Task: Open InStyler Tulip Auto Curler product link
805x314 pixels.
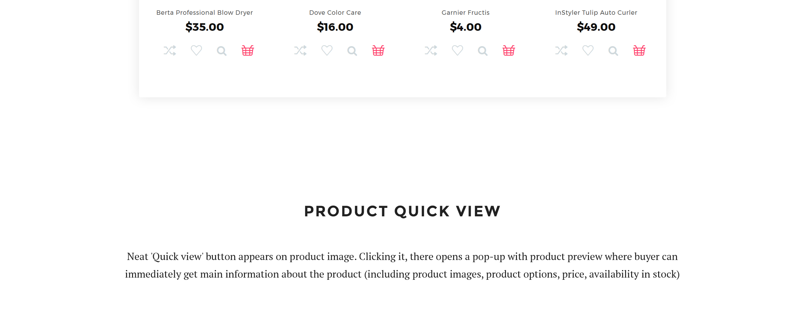Action: (596, 13)
